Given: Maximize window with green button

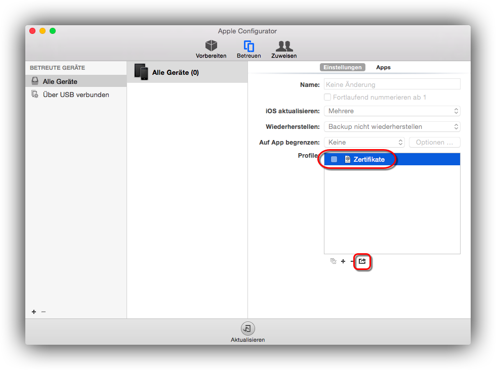Looking at the screenshot, I should (x=53, y=31).
